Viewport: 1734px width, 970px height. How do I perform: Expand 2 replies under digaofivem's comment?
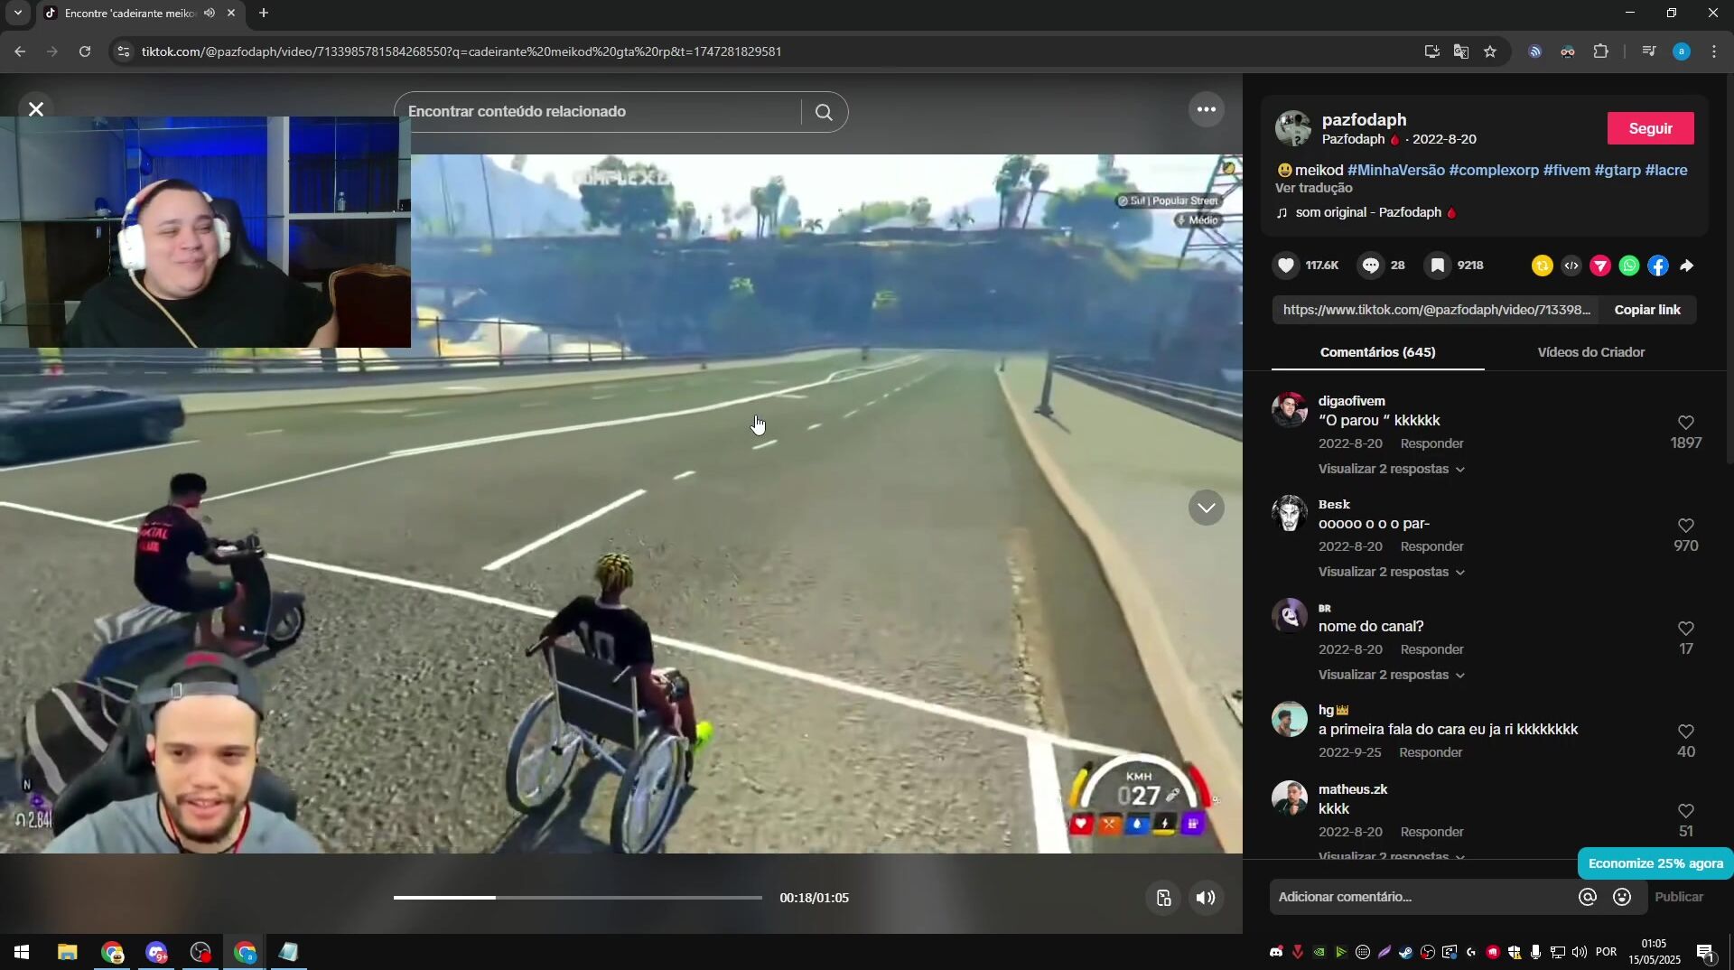(1391, 469)
